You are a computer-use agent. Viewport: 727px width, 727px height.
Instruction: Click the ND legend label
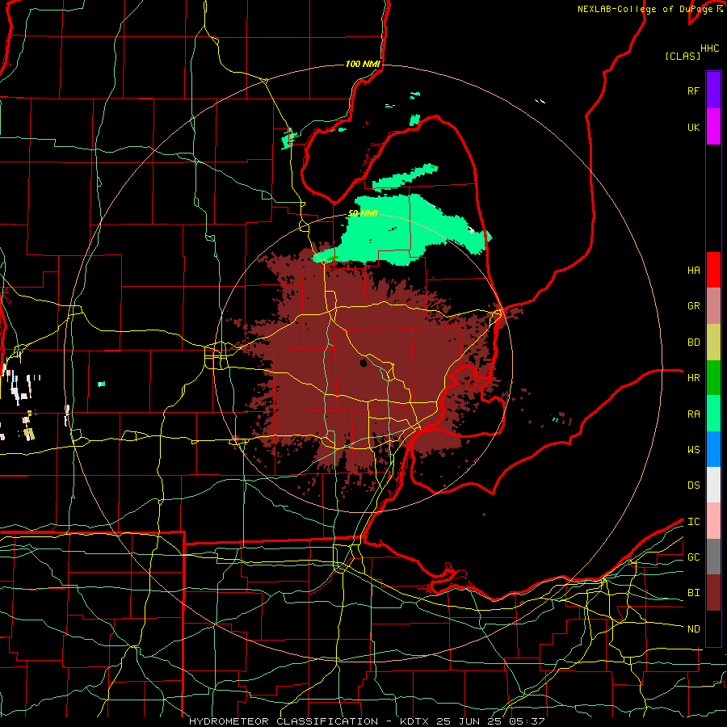[x=693, y=629]
